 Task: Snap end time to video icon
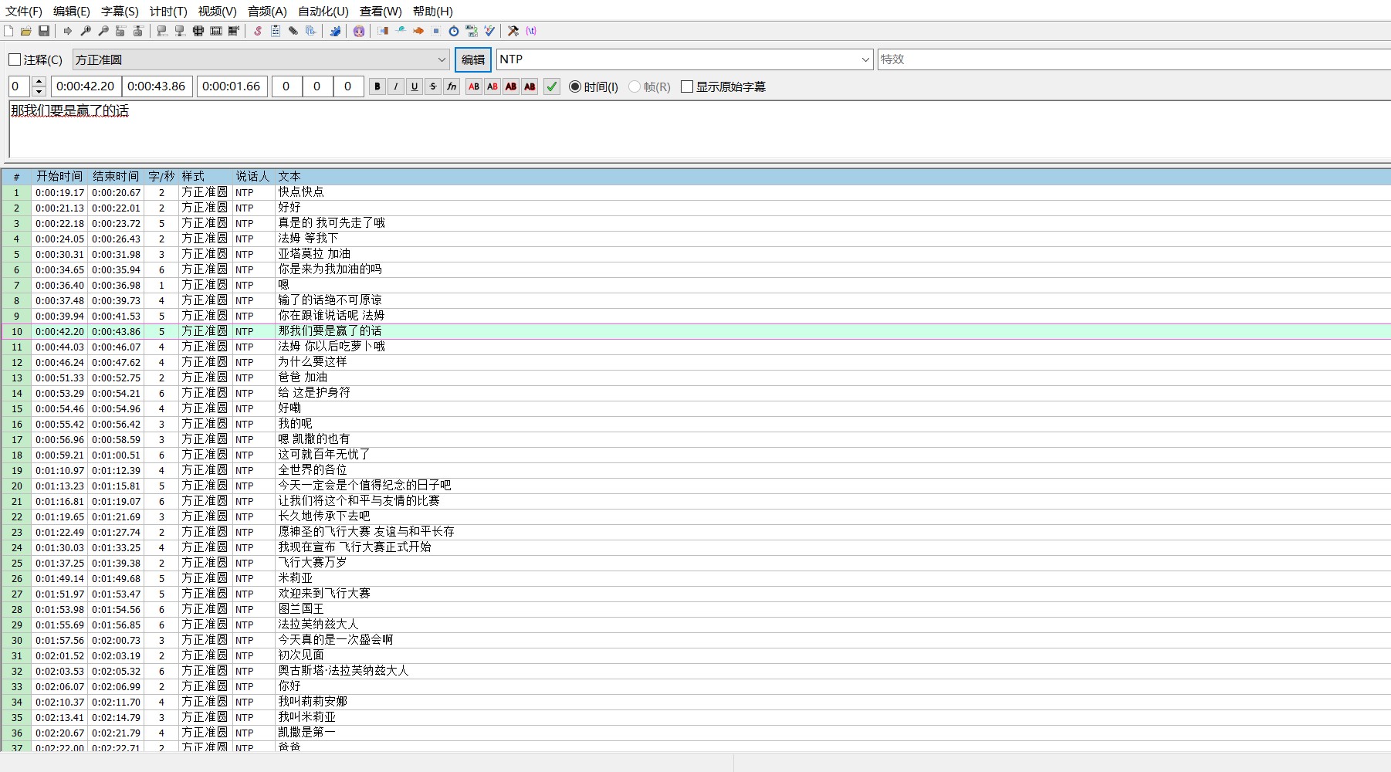(x=180, y=31)
